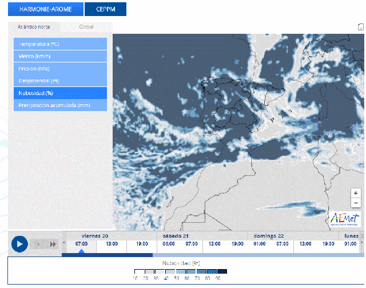Choose Temperatura (ºC) layer
This screenshot has width=366, height=288.
(x=60, y=44)
